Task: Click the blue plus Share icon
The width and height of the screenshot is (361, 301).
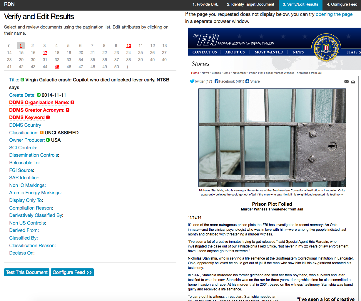Action: [x=247, y=81]
